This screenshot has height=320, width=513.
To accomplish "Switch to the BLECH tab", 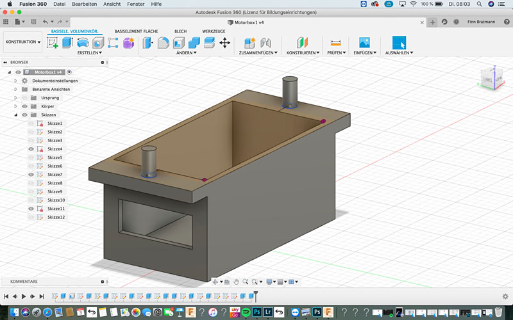I will [x=180, y=31].
